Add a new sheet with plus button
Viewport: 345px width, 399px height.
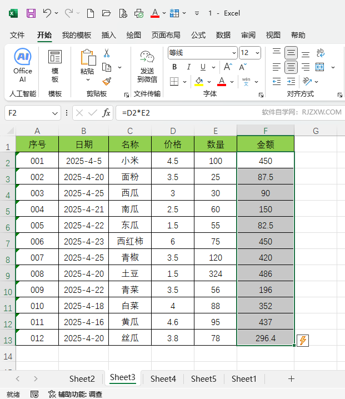291,379
